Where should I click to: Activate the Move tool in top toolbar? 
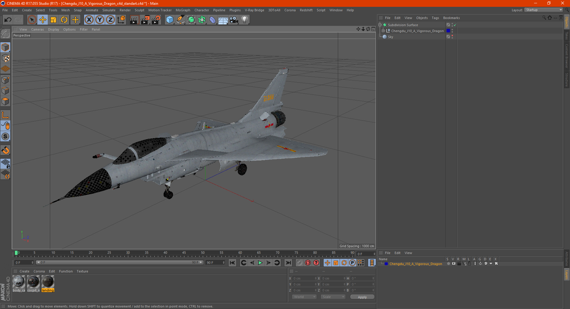43,20
